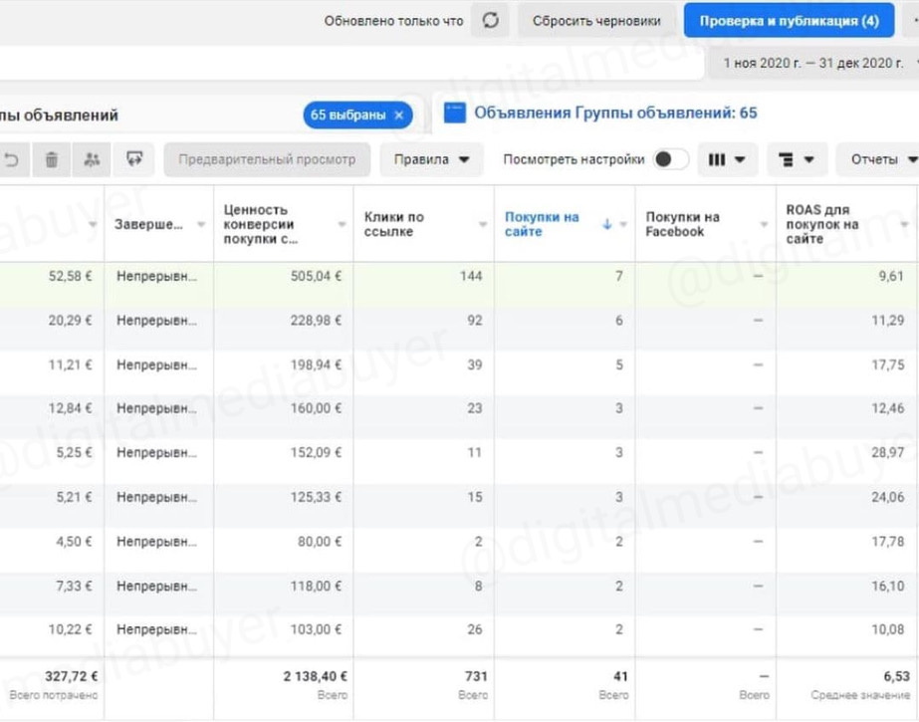Viewport: 919px width, 722px height.
Task: Switch to группы объявлений tab
Action: click(59, 115)
